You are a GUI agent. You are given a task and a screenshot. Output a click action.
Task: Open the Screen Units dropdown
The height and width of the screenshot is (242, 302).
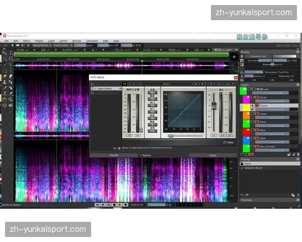coord(62,45)
